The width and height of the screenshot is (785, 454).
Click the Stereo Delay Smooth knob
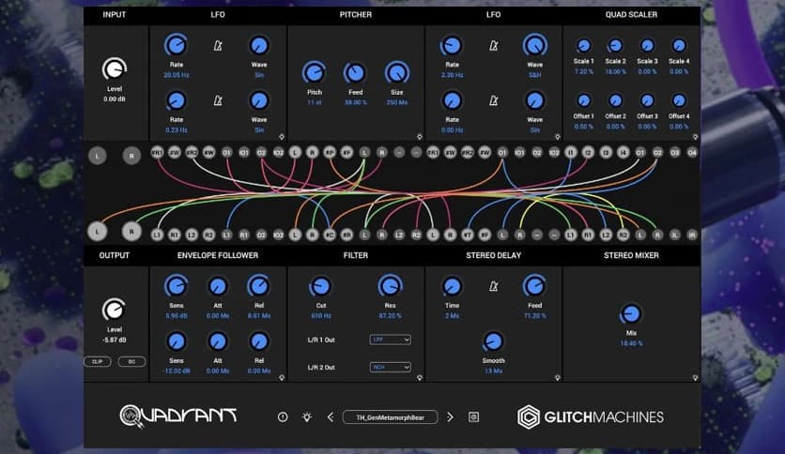click(x=493, y=341)
